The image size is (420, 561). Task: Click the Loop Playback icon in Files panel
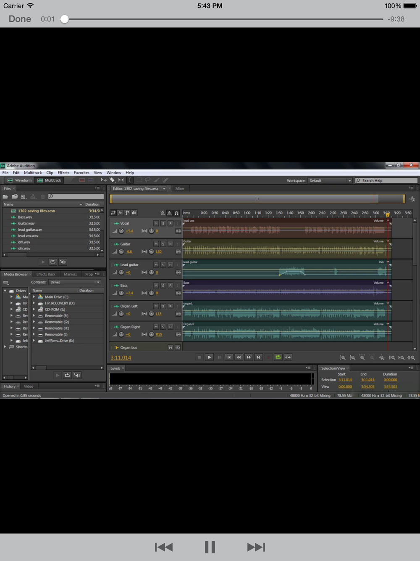pos(53,262)
